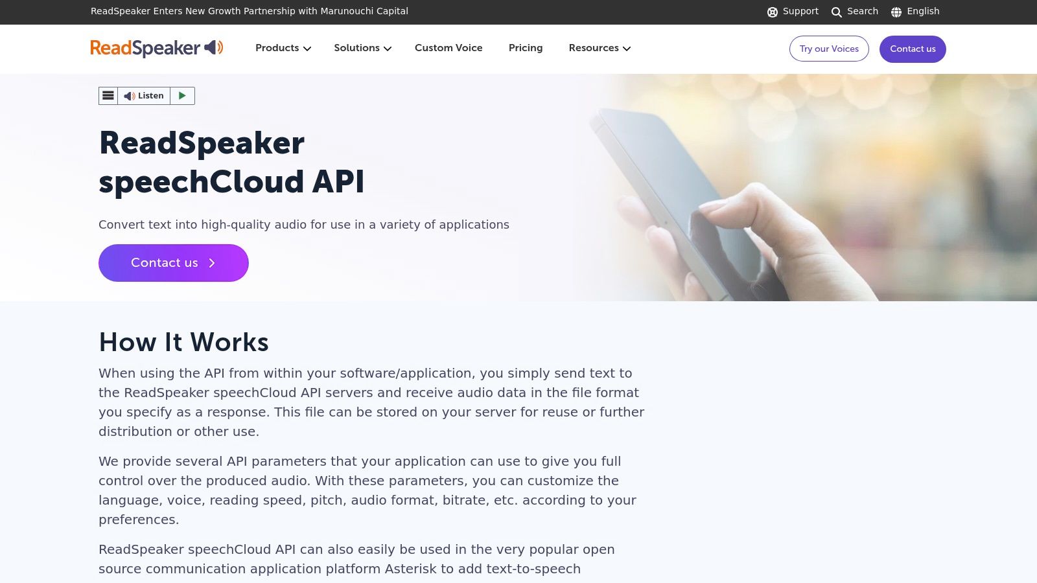Image resolution: width=1037 pixels, height=583 pixels.
Task: Click the "Convert text into high-quality audio" tagline
Action: [x=304, y=225]
